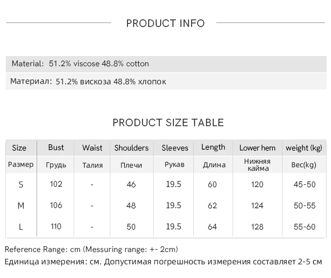Click the Russian Единица измерения note
This screenshot has width=331, height=278.
tap(163, 262)
